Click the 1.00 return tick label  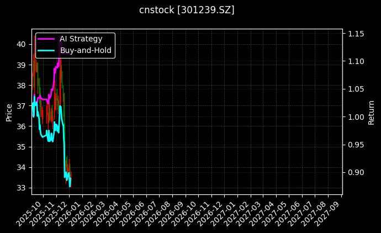coord(355,117)
